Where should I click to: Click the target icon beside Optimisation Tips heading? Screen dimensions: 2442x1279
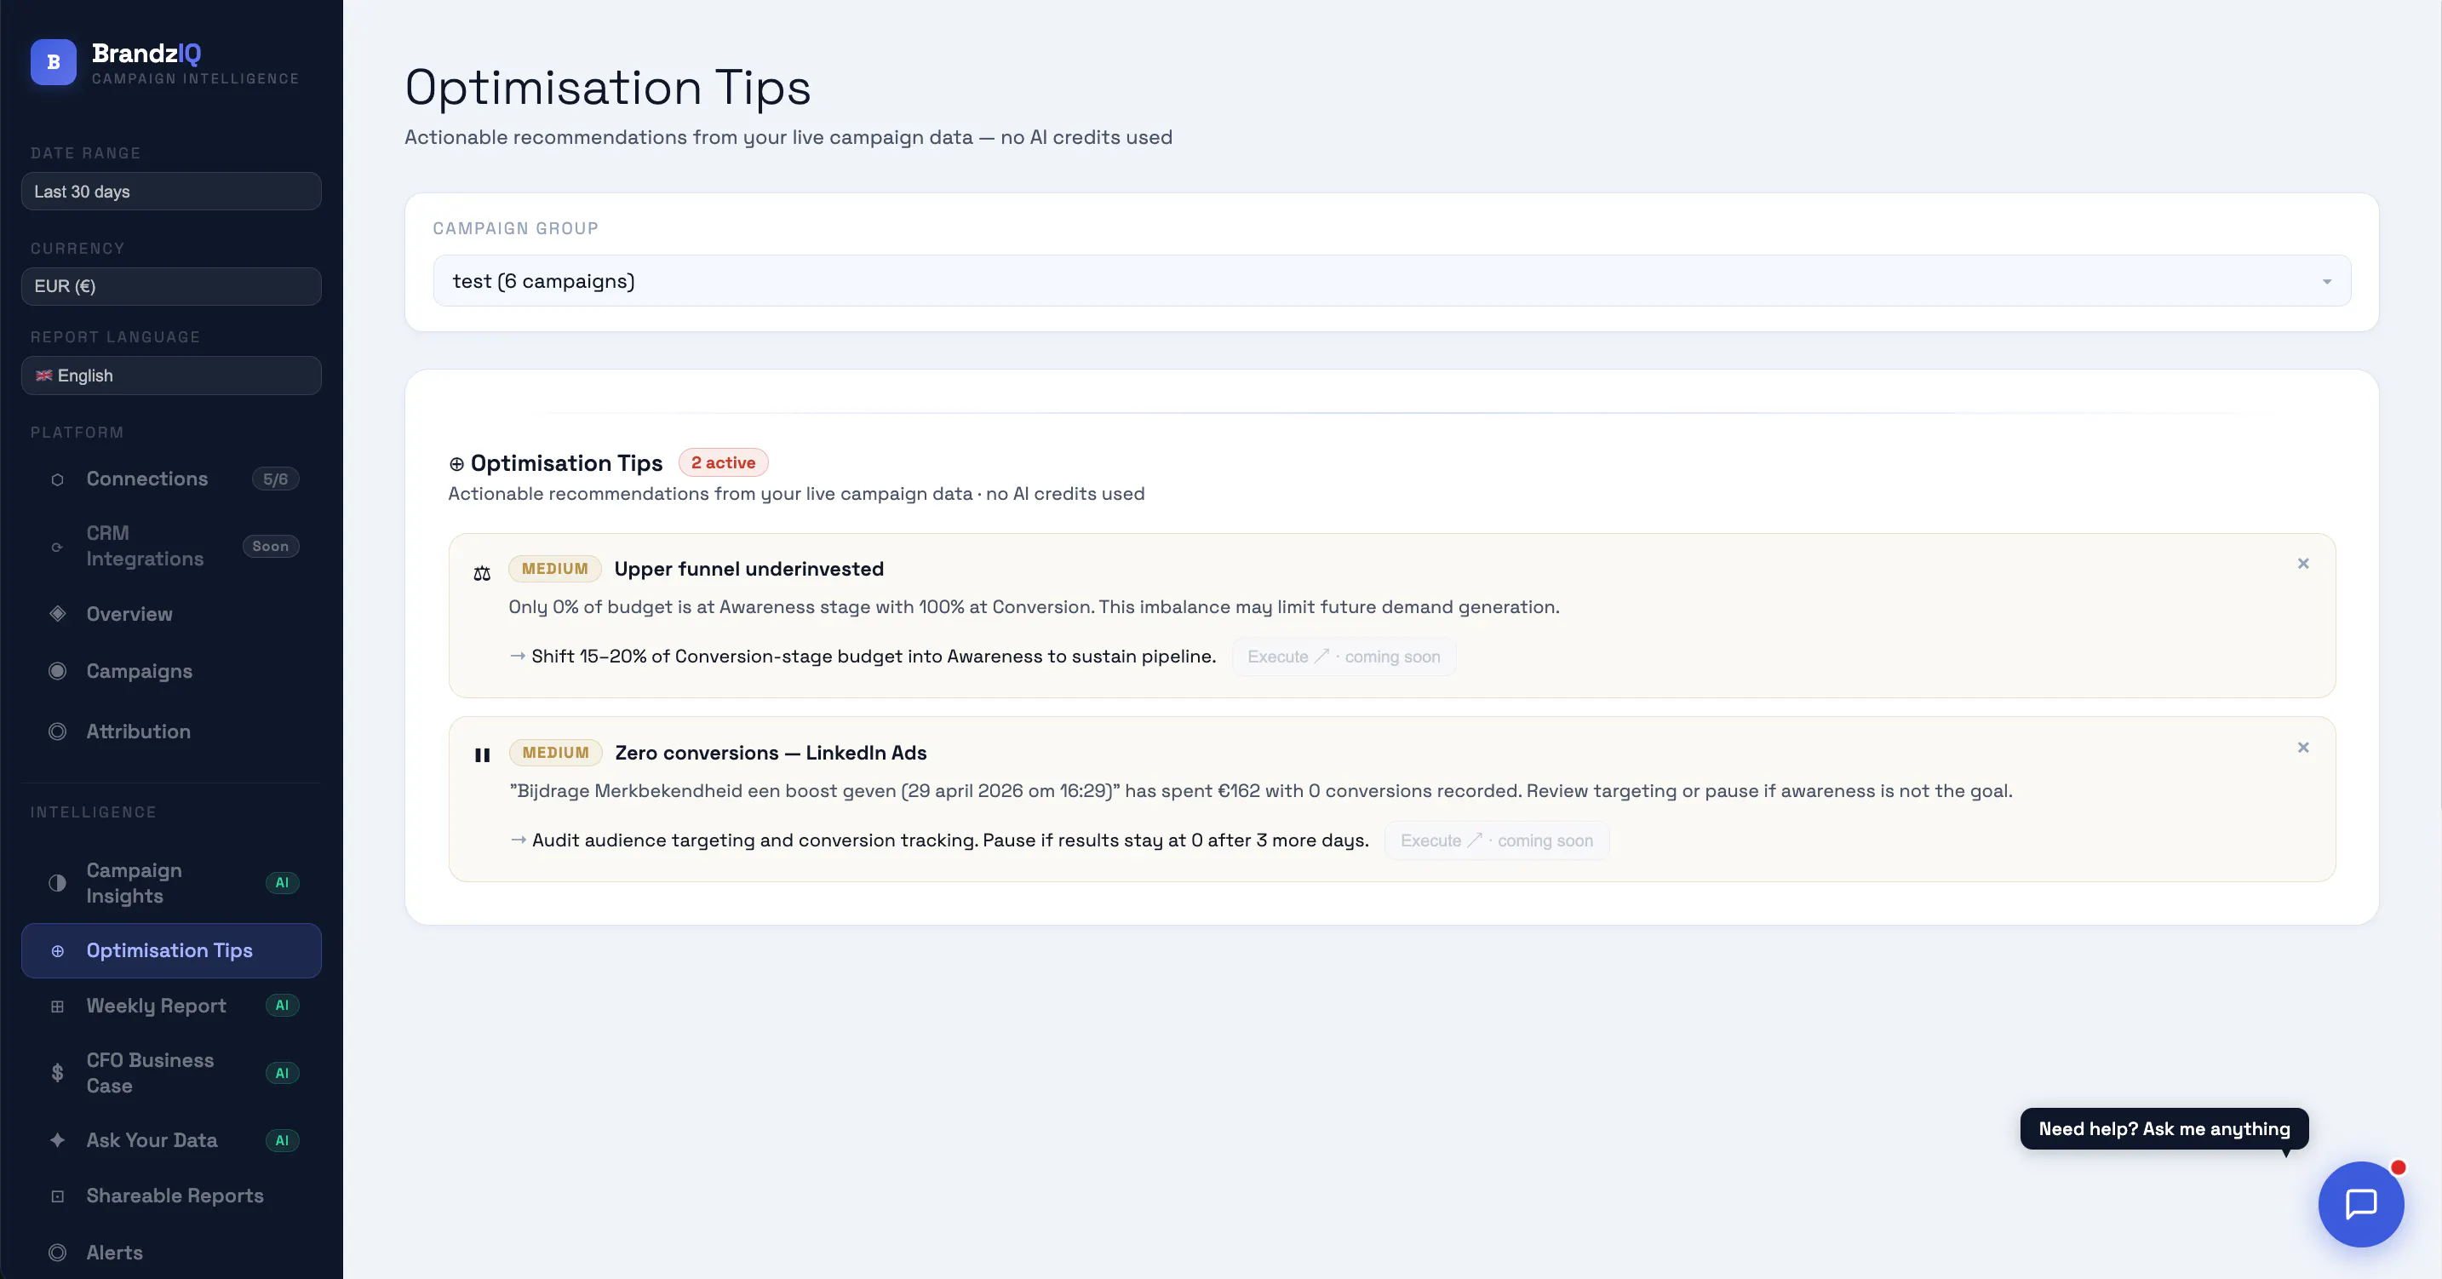[456, 463]
